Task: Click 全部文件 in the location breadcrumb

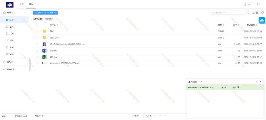Action: coord(49,19)
